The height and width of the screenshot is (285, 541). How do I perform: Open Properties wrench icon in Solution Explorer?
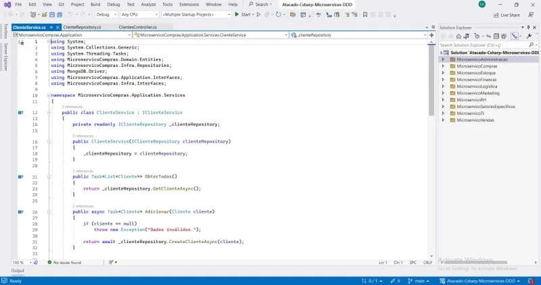pyautogui.click(x=529, y=36)
